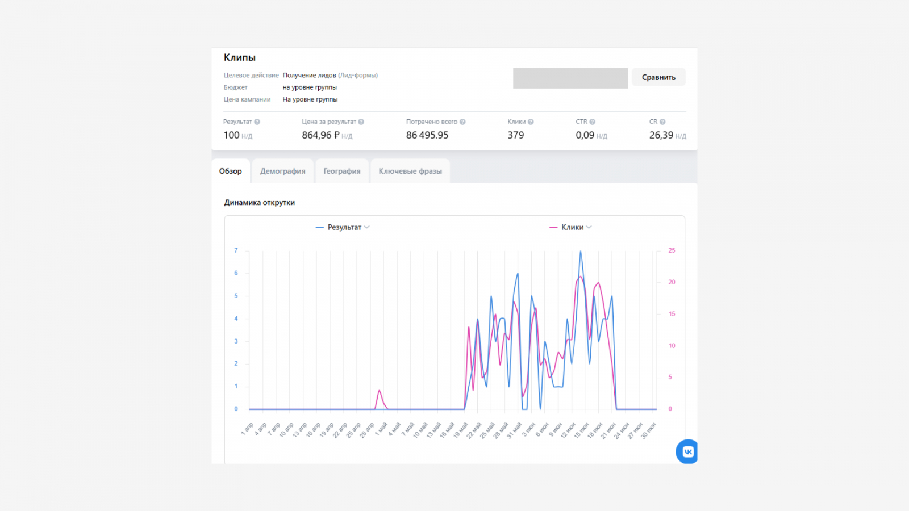Viewport: 909px width, 511px height.
Task: Click help icon next to Результат
Action: [x=257, y=122]
